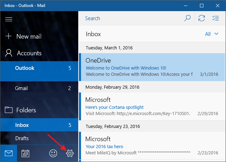
Task: Click the Folders folder icon
Action: [x=9, y=110]
